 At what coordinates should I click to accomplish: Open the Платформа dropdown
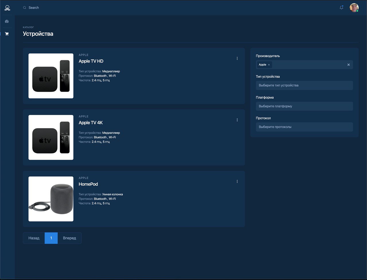(x=304, y=106)
